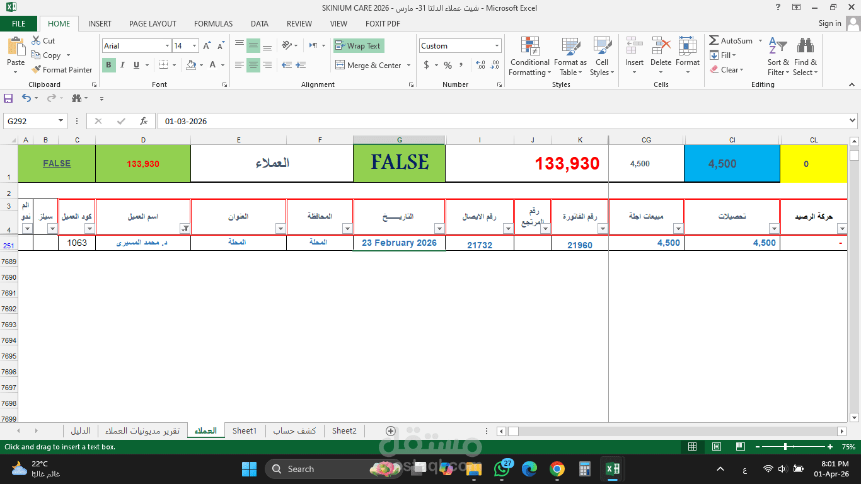The width and height of the screenshot is (861, 484).
Task: Open the Custom number format dropdown
Action: tap(497, 46)
